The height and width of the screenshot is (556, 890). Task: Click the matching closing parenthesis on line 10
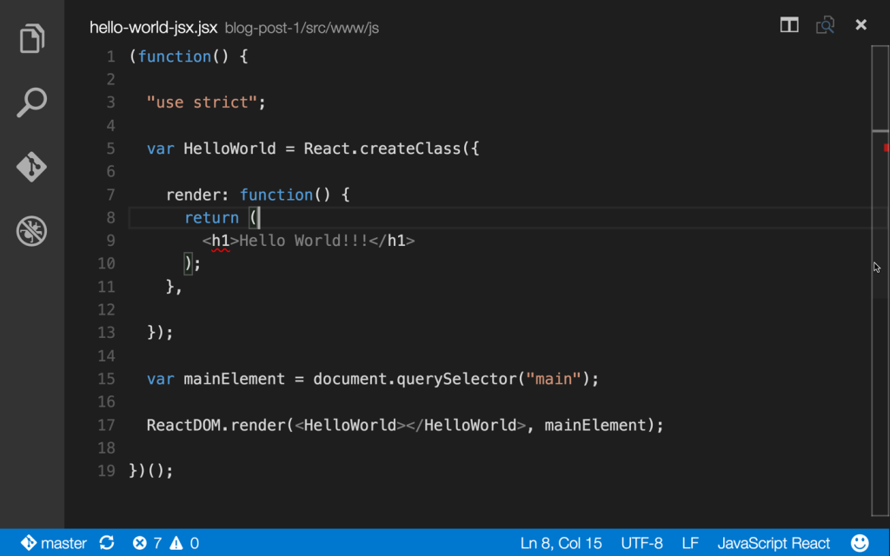[188, 264]
